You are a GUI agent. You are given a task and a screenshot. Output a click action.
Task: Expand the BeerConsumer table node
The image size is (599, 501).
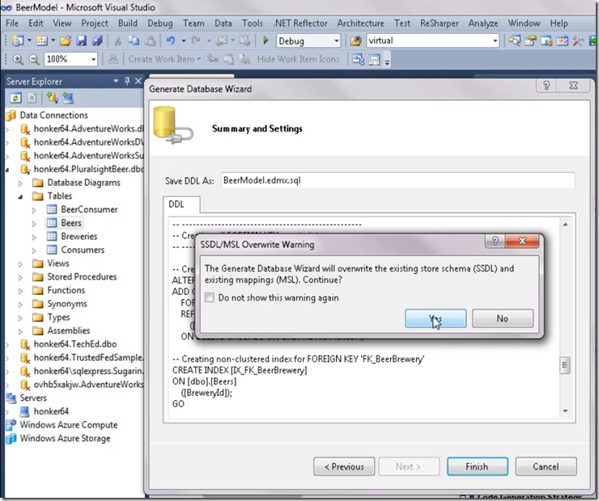[x=34, y=210]
